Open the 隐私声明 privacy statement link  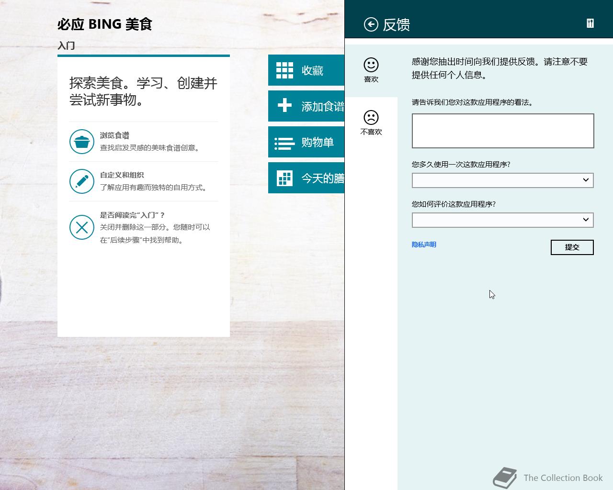tap(424, 245)
